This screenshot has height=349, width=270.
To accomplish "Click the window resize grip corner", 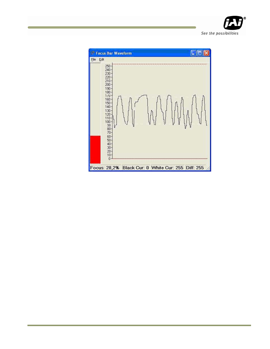I will point(208,168).
